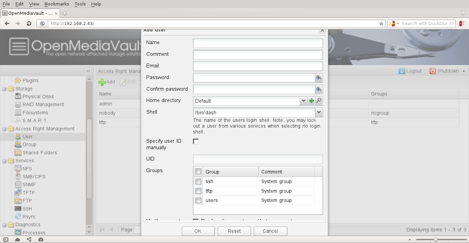This screenshot has width=469, height=243.
Task: Click the Name input field
Action: [x=258, y=43]
